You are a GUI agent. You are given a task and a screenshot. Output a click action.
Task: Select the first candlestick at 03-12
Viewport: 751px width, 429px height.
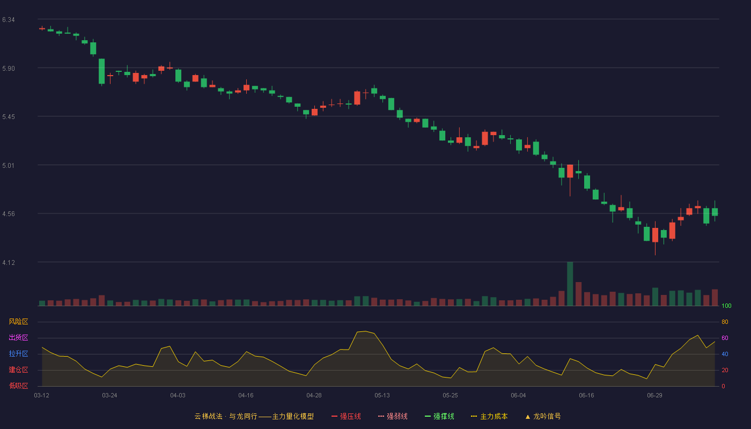coord(42,28)
